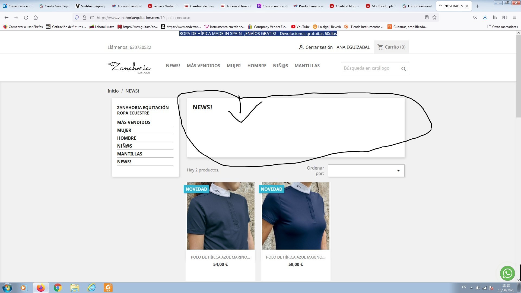Show hidden system tray icons arrow
Screen dimensions: 521x293
(x=471, y=288)
